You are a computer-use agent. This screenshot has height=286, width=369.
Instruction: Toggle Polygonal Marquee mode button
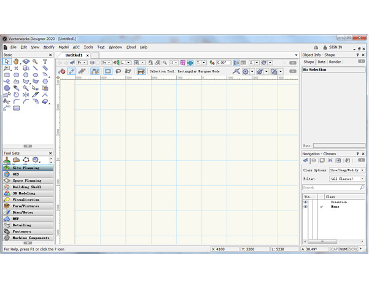(x=128, y=71)
